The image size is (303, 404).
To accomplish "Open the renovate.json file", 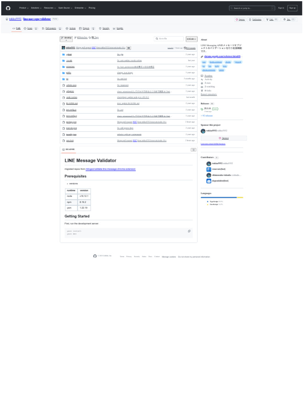I will [71, 128].
